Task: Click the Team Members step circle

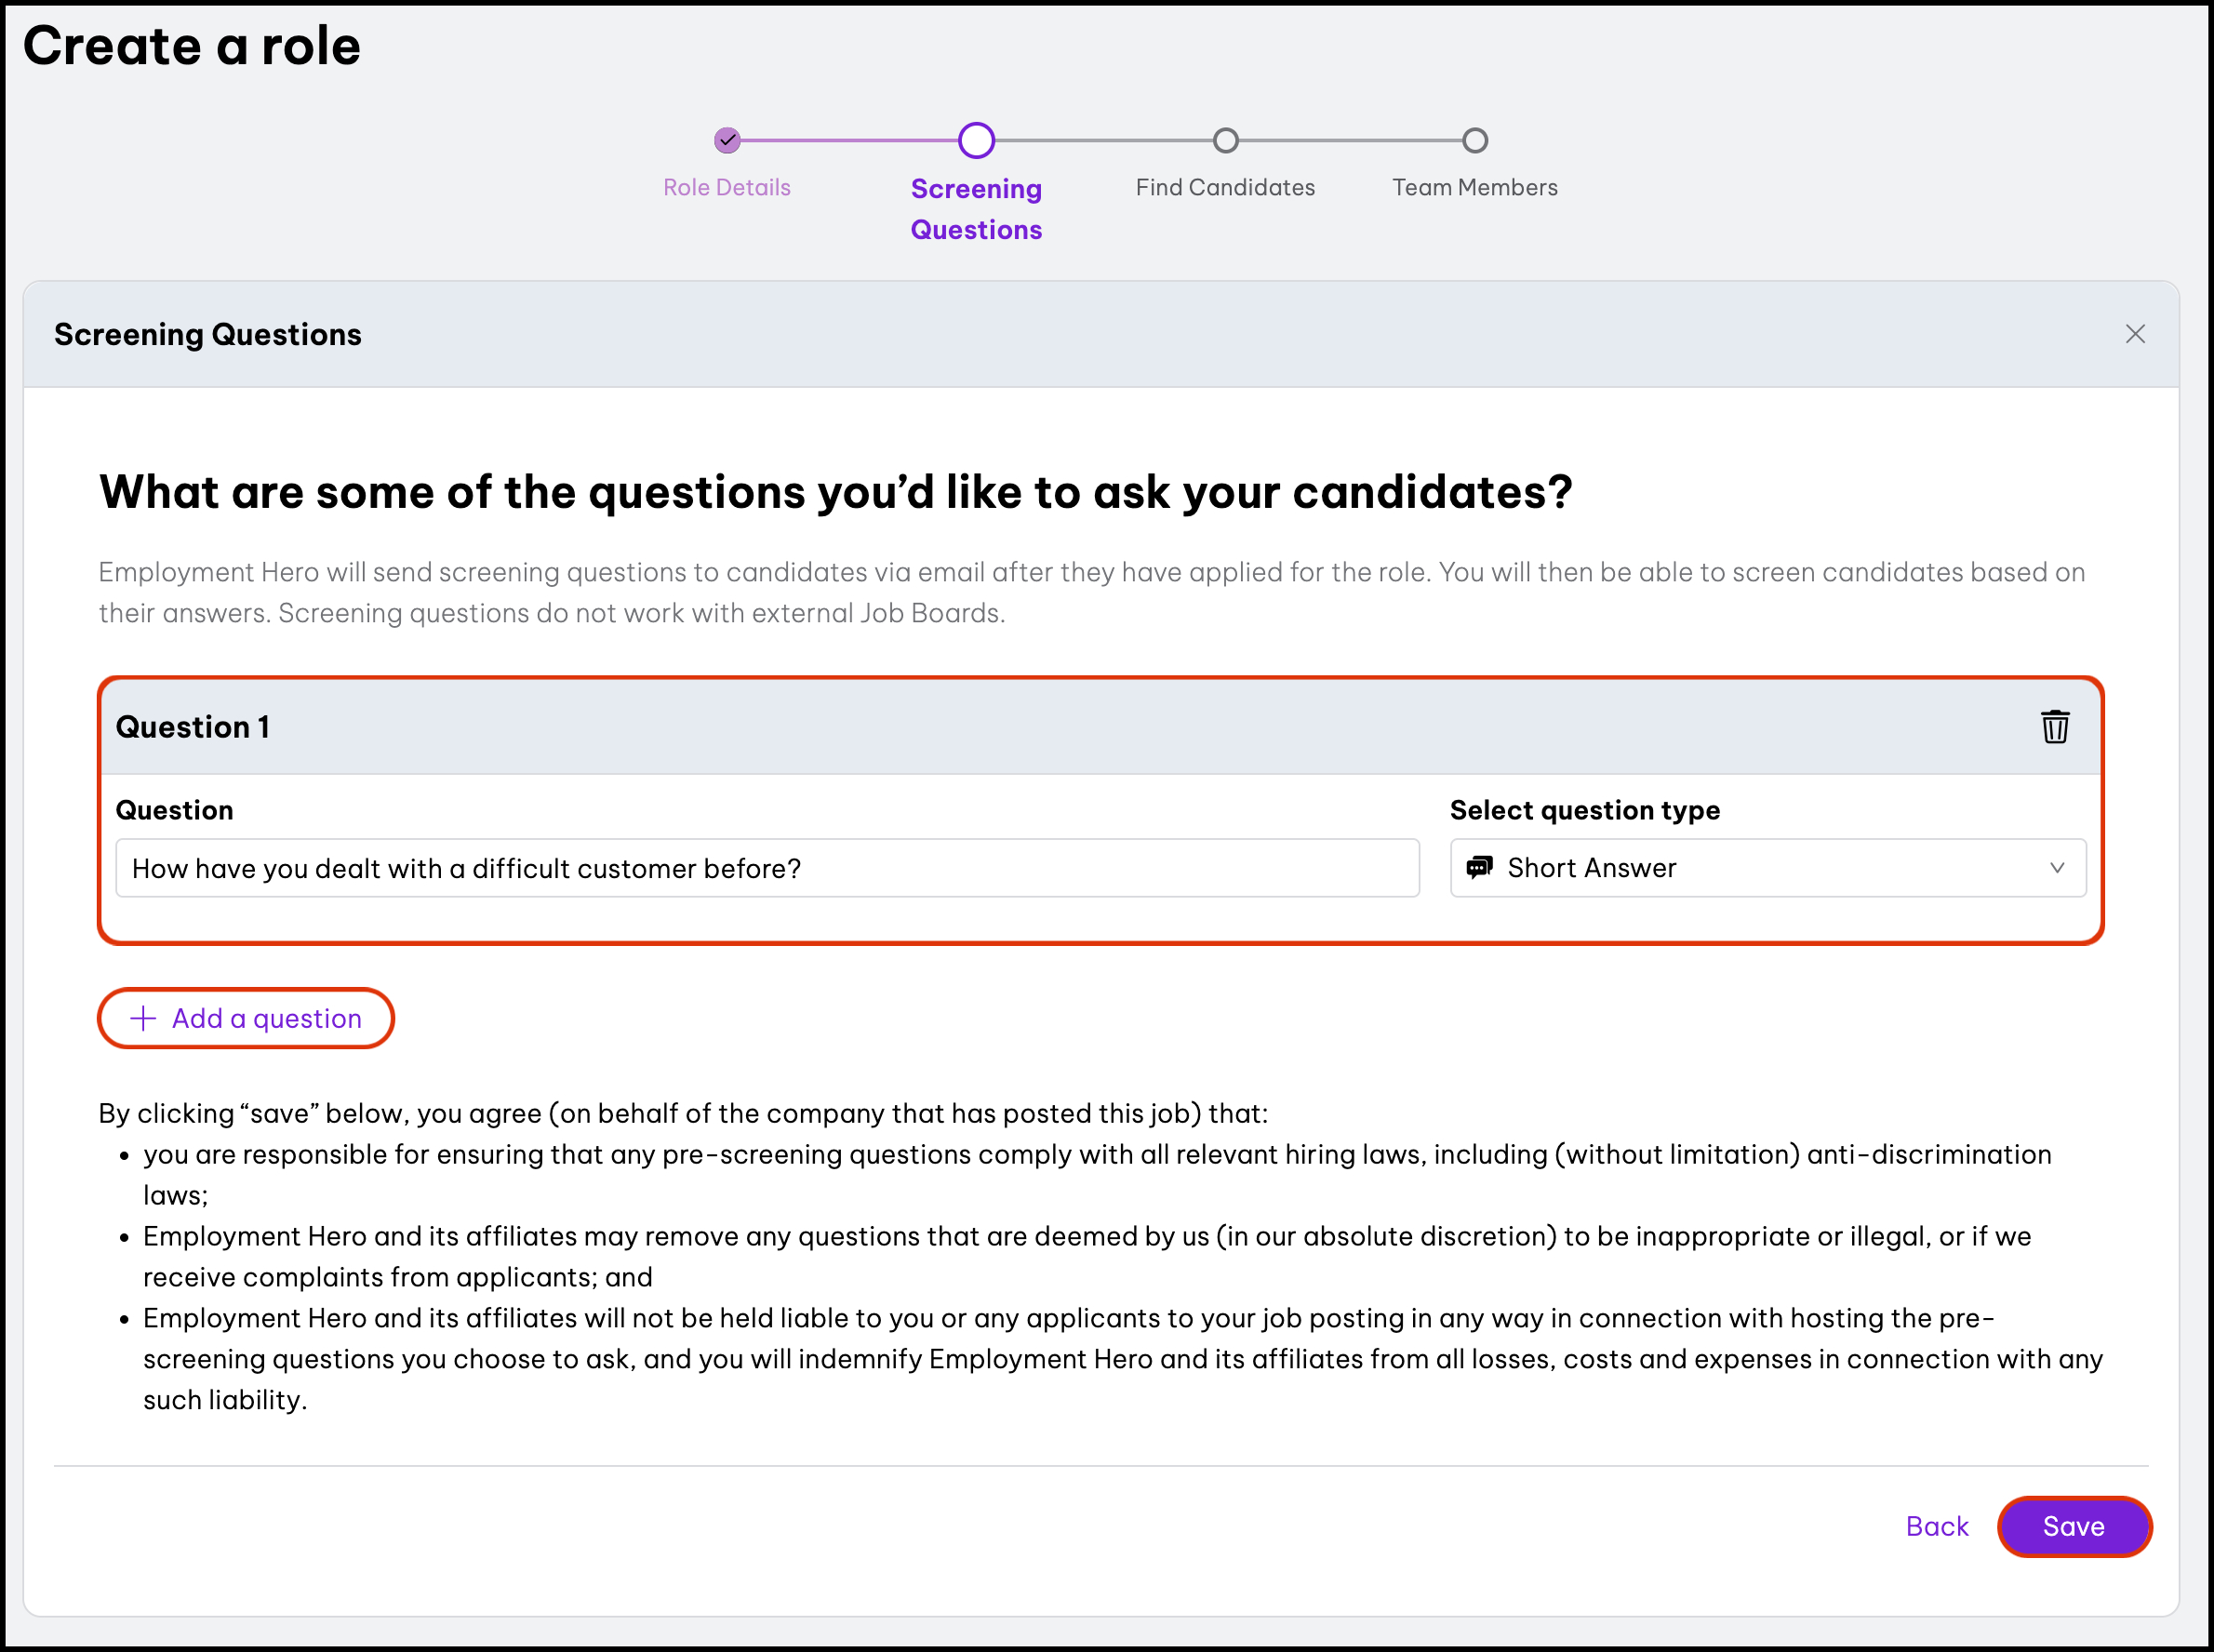Action: 1474,140
